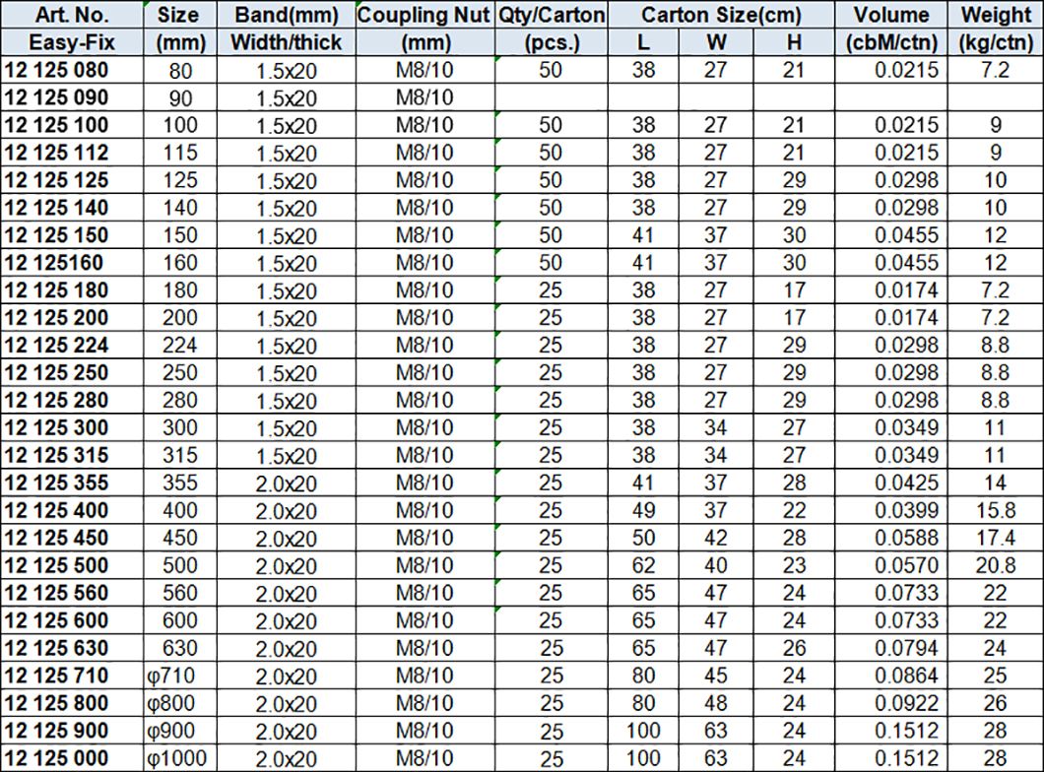Click the empty Qty/Carton cell for 12 125 090
The width and height of the screenshot is (1044, 772).
552,97
